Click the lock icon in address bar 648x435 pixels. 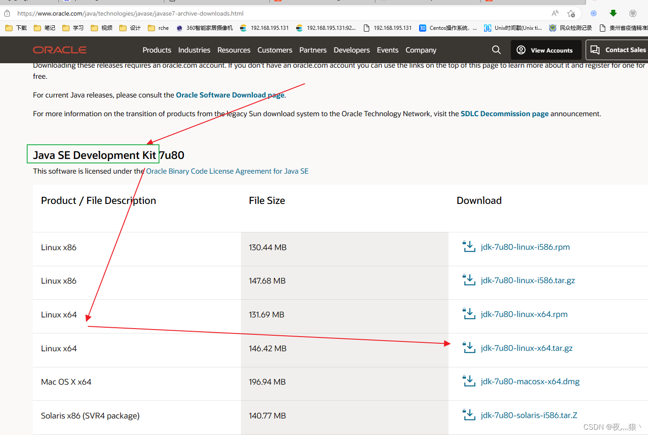[7, 13]
